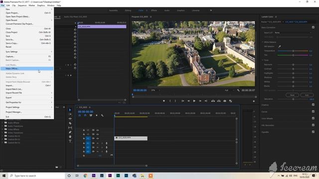Open the Edit menu

coord(8,5)
